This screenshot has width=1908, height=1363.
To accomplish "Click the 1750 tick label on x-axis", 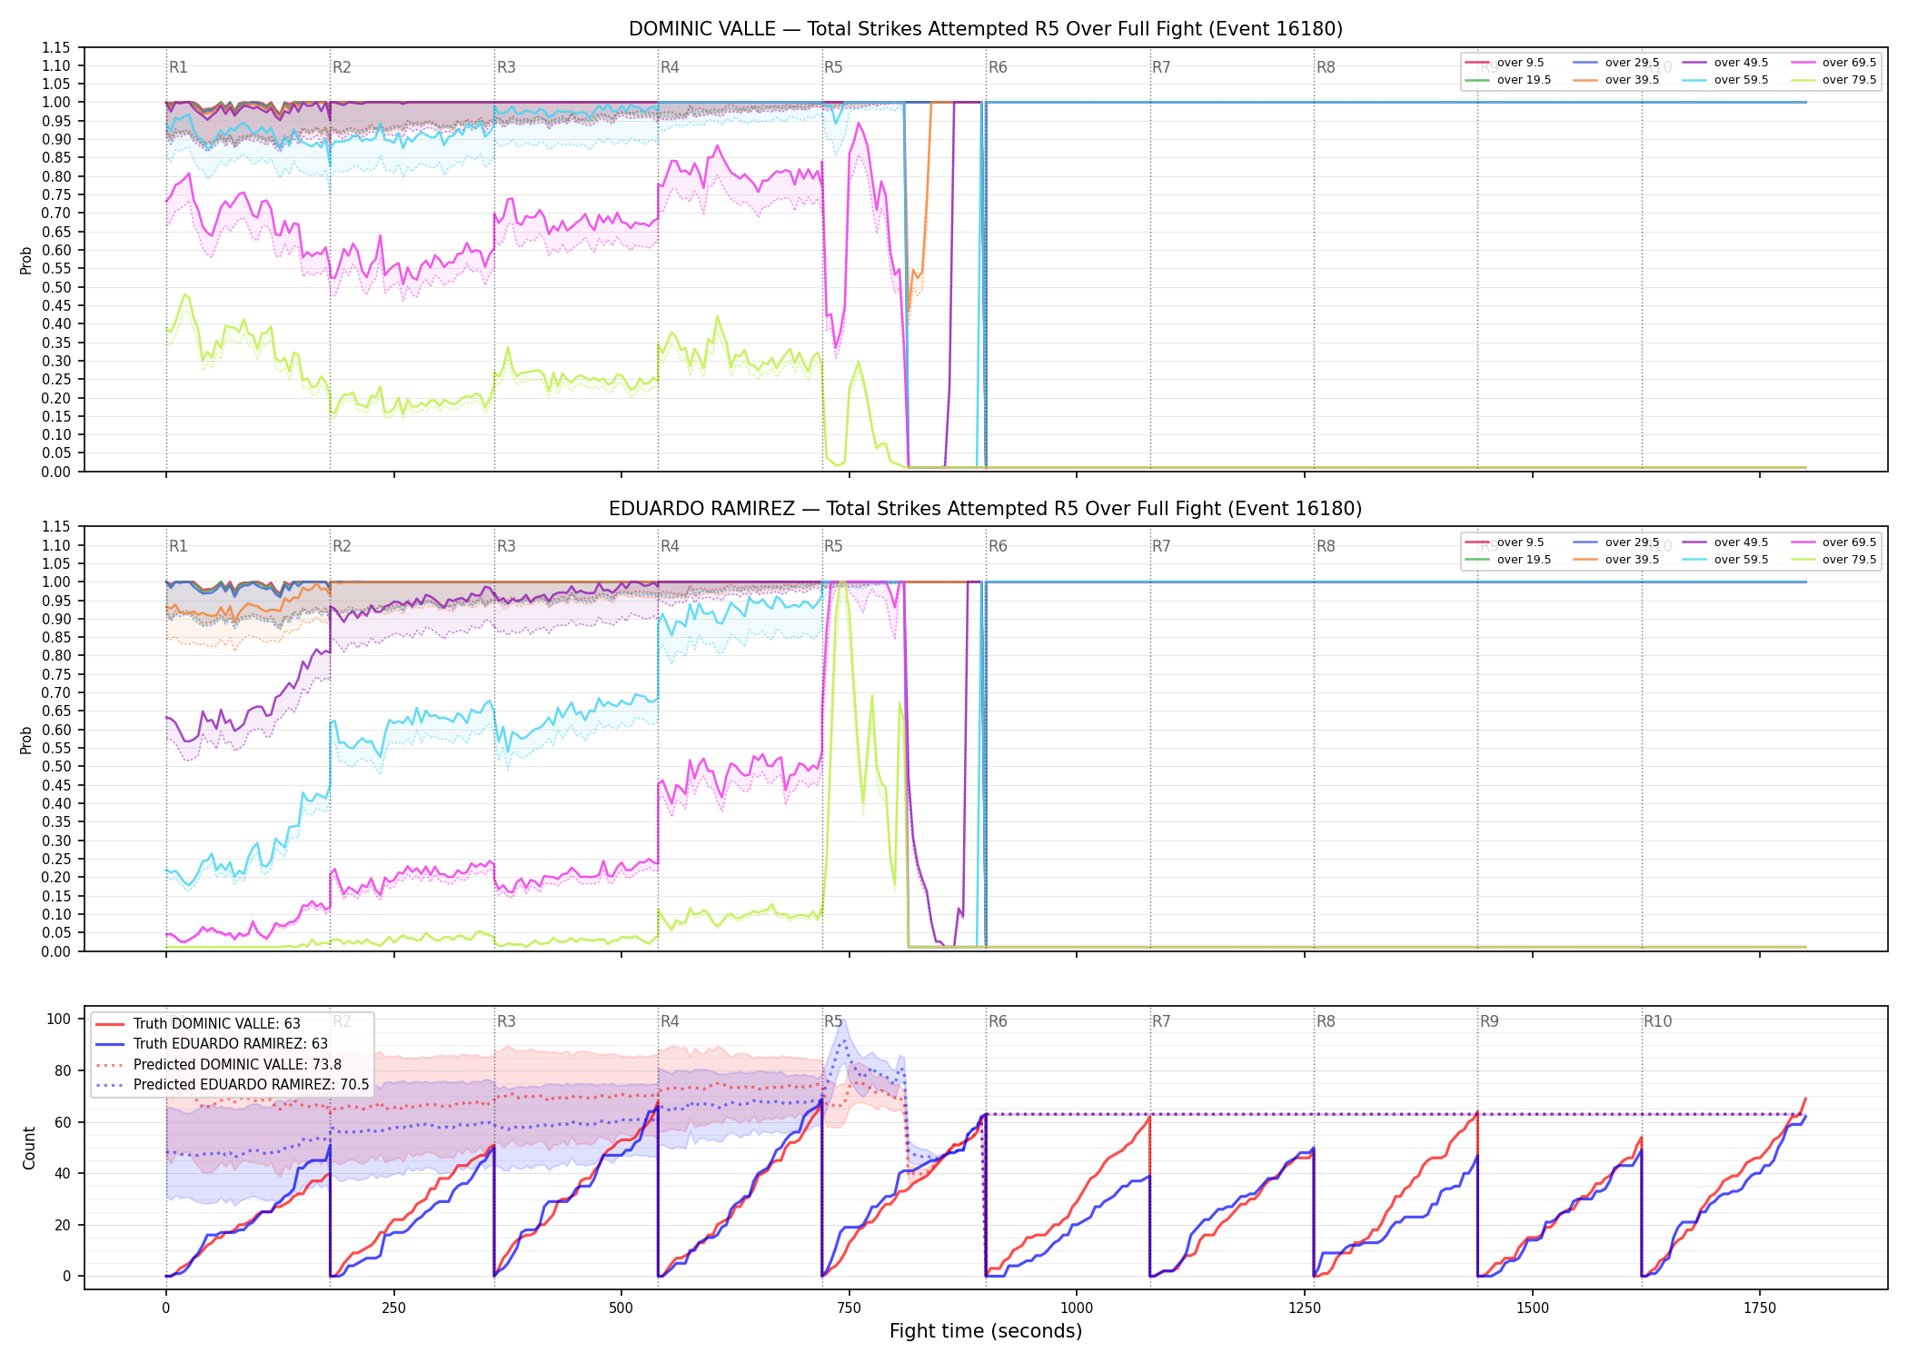I will pos(1760,1308).
